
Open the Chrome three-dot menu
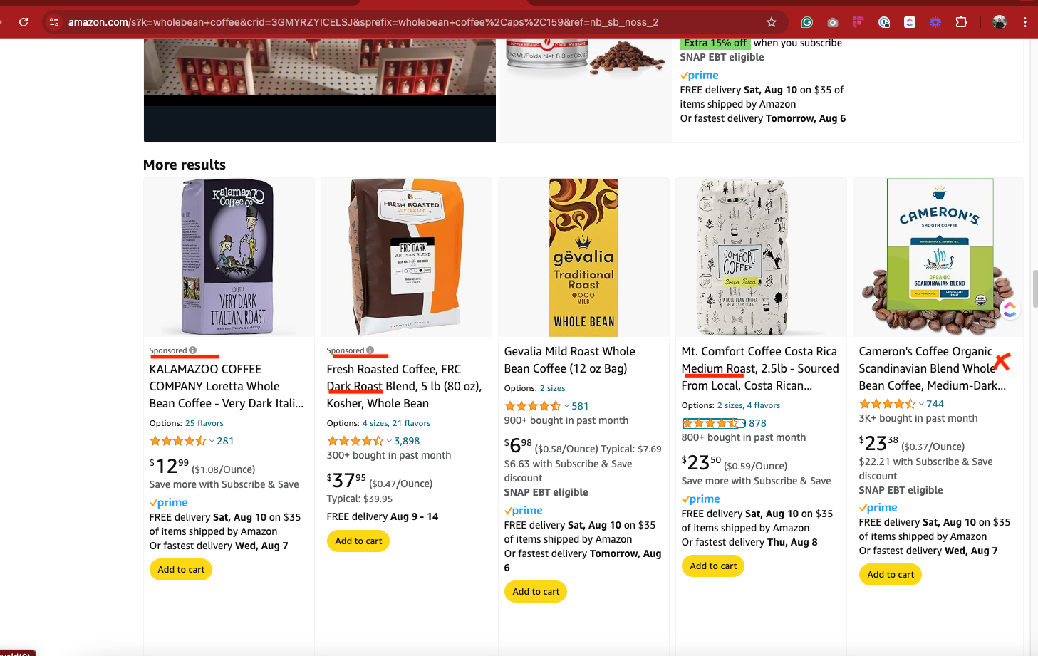1025,22
